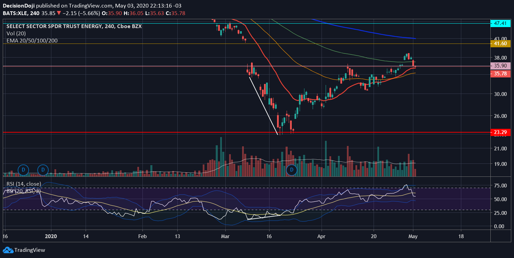Click the 50.00 RSI axis value
This screenshot has width=514, height=258.
tap(500, 199)
